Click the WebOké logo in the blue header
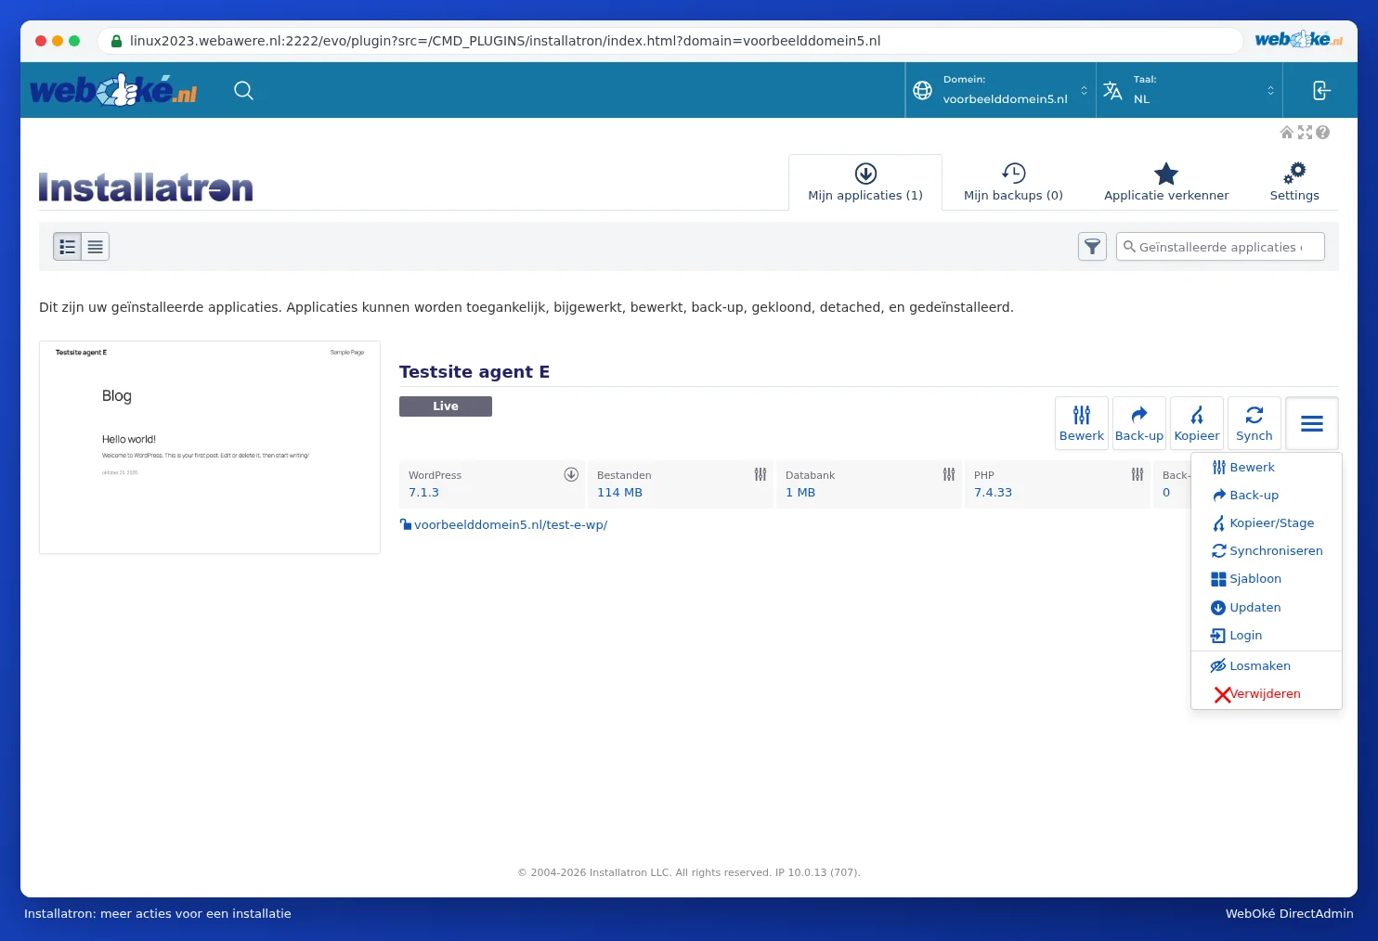Screen dimensions: 1378x941 point(113,90)
